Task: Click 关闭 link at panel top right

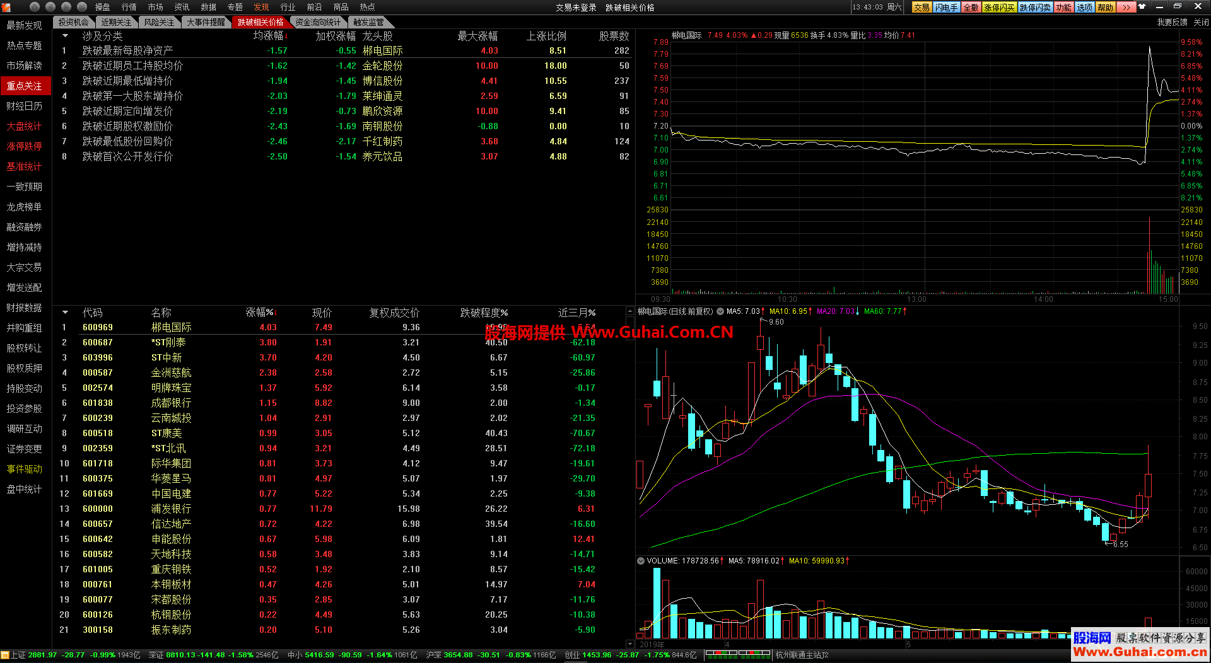Action: (1201, 22)
